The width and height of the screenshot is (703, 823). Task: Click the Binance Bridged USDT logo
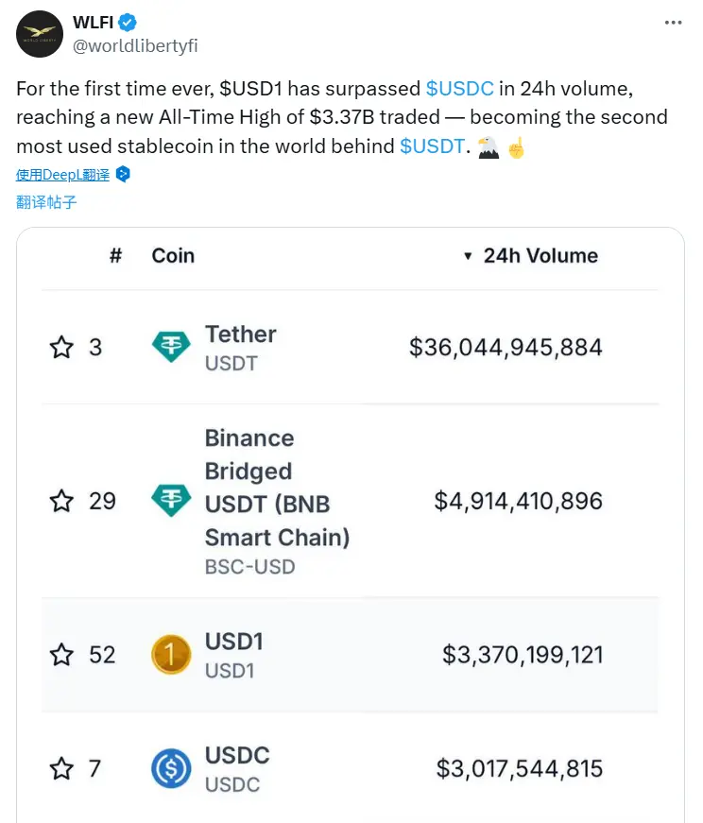pos(171,501)
